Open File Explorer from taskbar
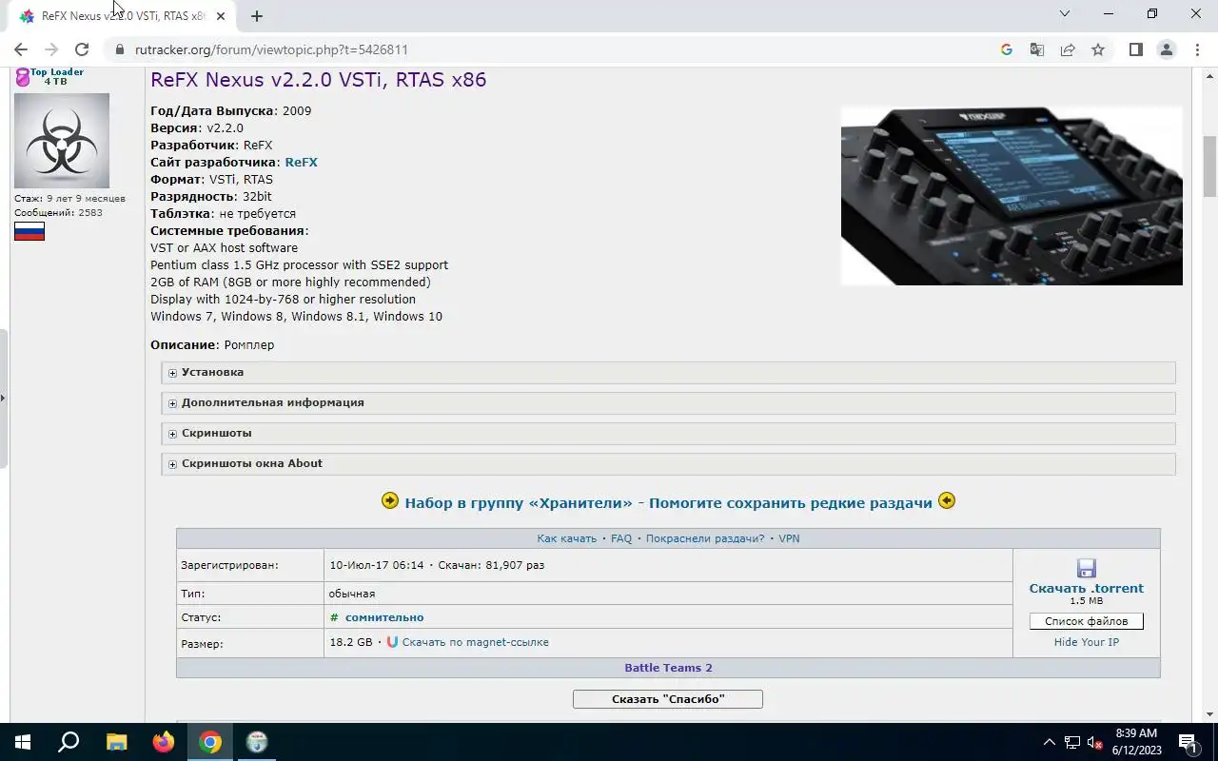 click(116, 742)
